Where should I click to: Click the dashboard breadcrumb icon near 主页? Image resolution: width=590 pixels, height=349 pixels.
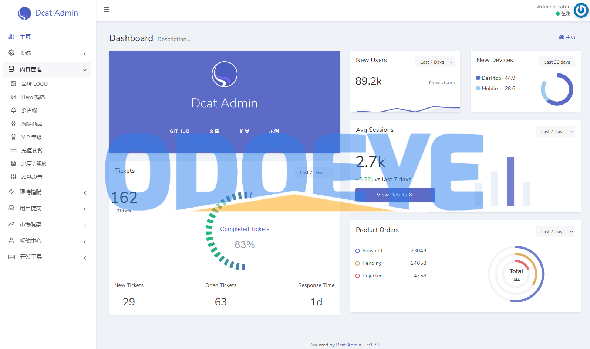562,37
